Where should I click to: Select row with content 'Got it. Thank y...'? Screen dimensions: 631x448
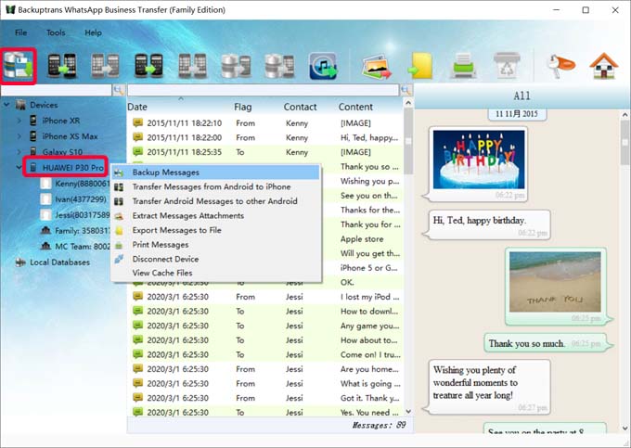[264, 398]
